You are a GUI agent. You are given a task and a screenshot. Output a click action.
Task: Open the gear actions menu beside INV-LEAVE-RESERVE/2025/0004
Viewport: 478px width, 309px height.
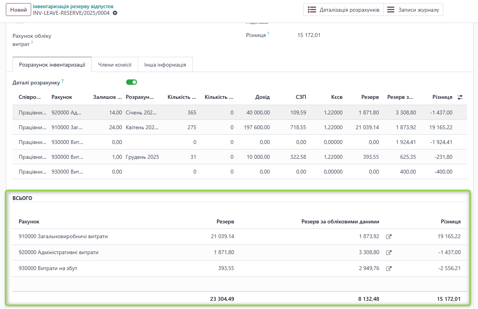pyautogui.click(x=115, y=13)
